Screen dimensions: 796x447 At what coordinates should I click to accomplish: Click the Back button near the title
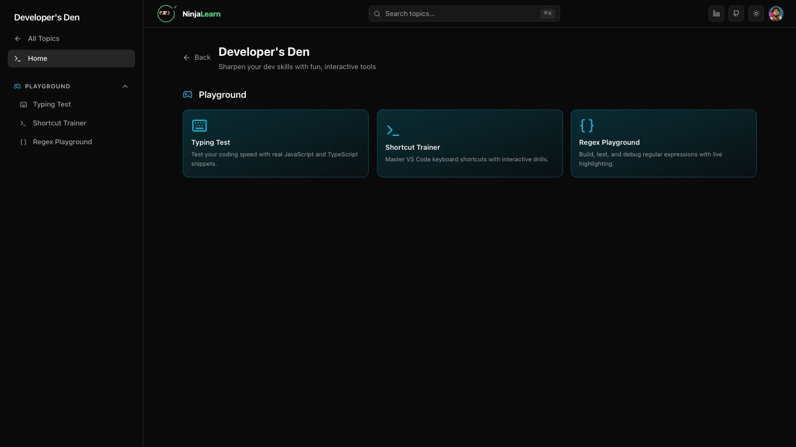tap(197, 57)
